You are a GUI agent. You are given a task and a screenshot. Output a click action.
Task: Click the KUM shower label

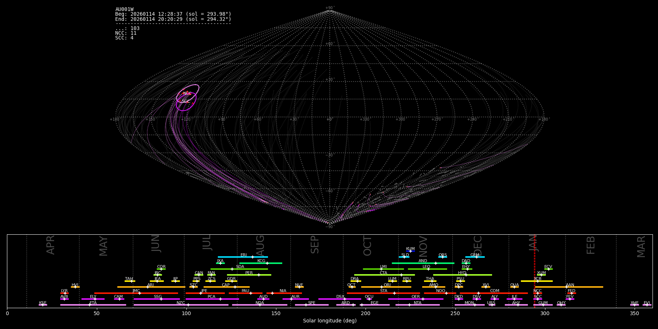point(411,249)
